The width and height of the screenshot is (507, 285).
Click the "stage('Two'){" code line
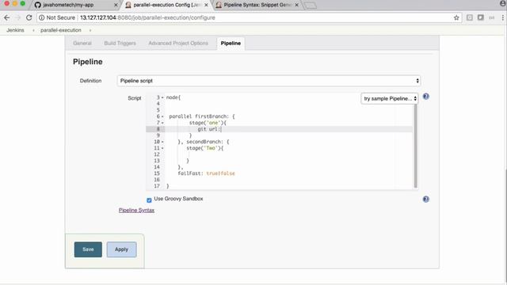point(205,148)
